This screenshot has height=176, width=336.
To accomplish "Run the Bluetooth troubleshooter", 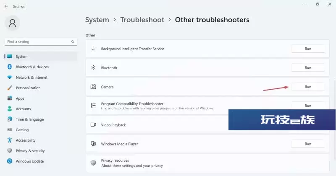I will (308, 67).
